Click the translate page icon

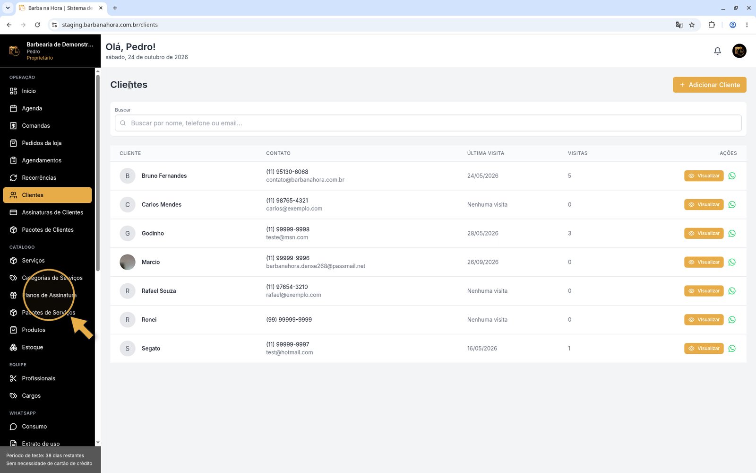tap(679, 25)
